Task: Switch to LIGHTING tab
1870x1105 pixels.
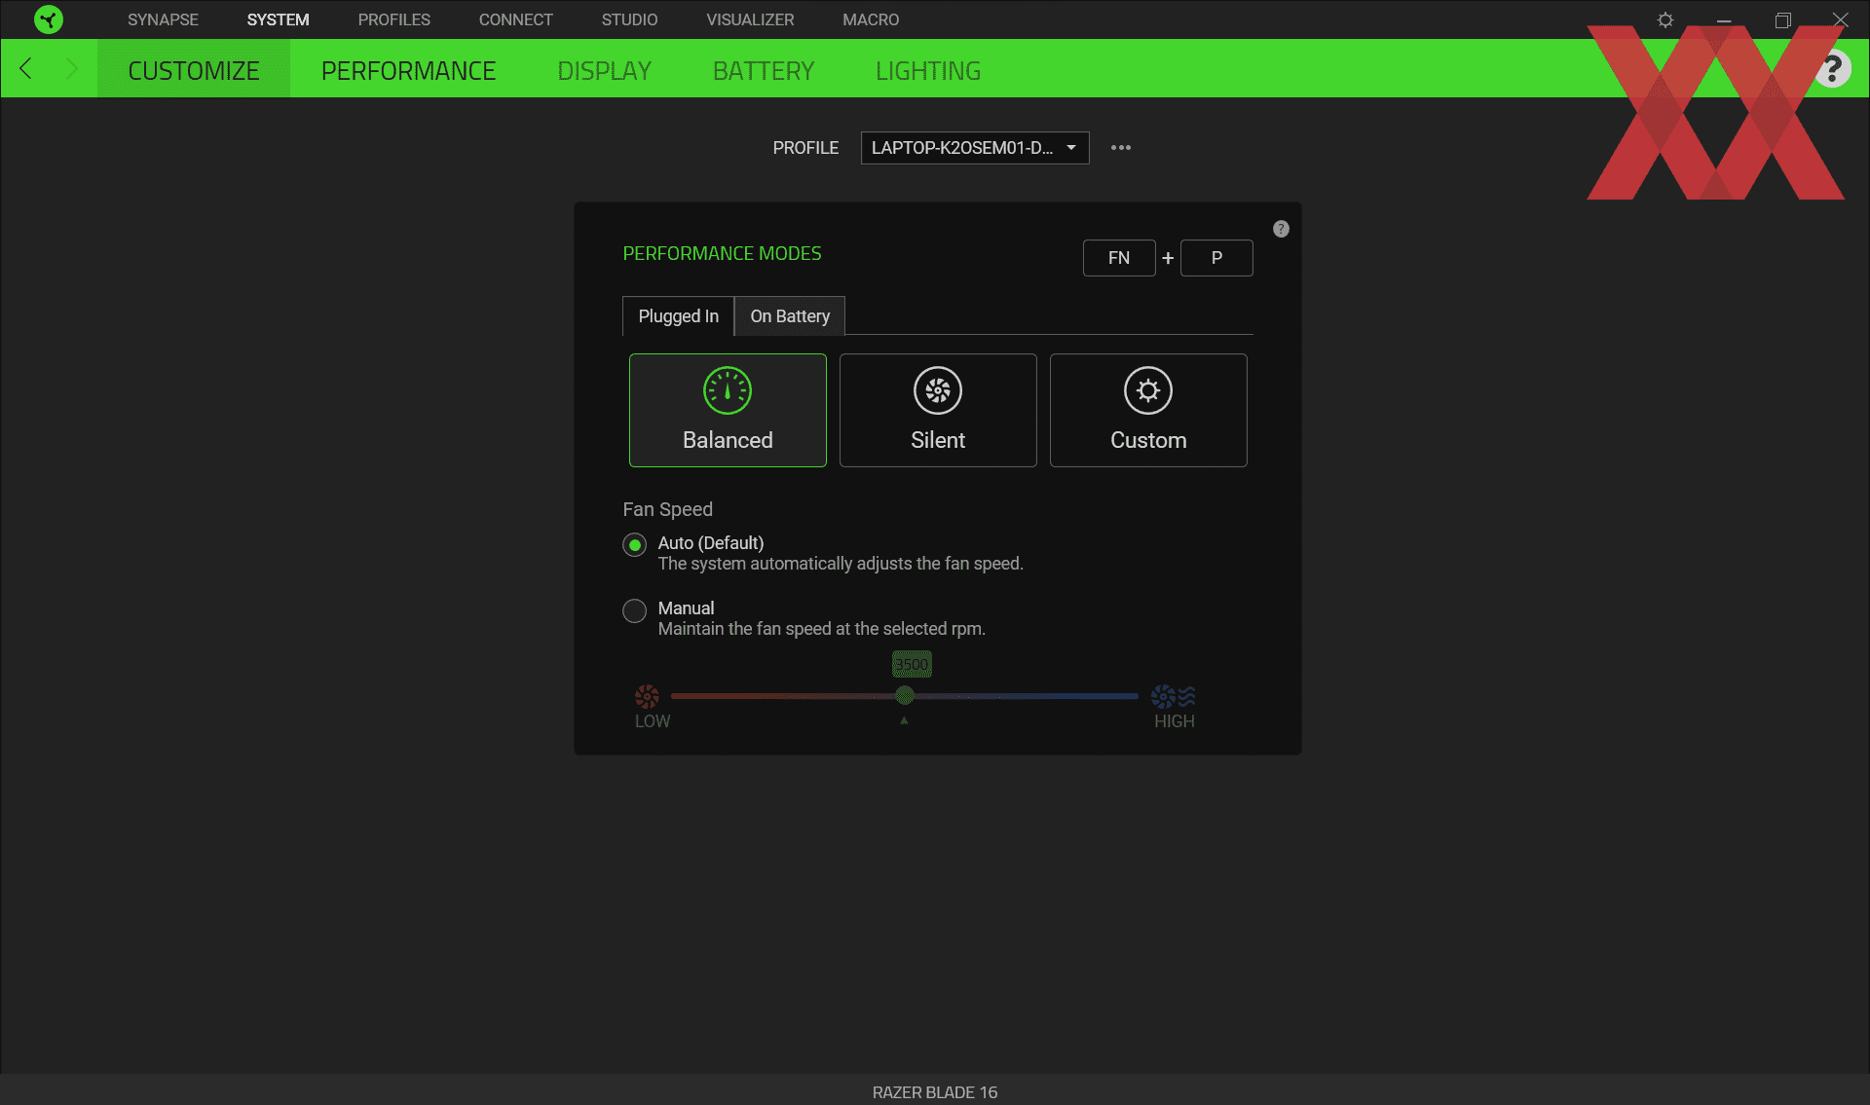Action: 927,70
